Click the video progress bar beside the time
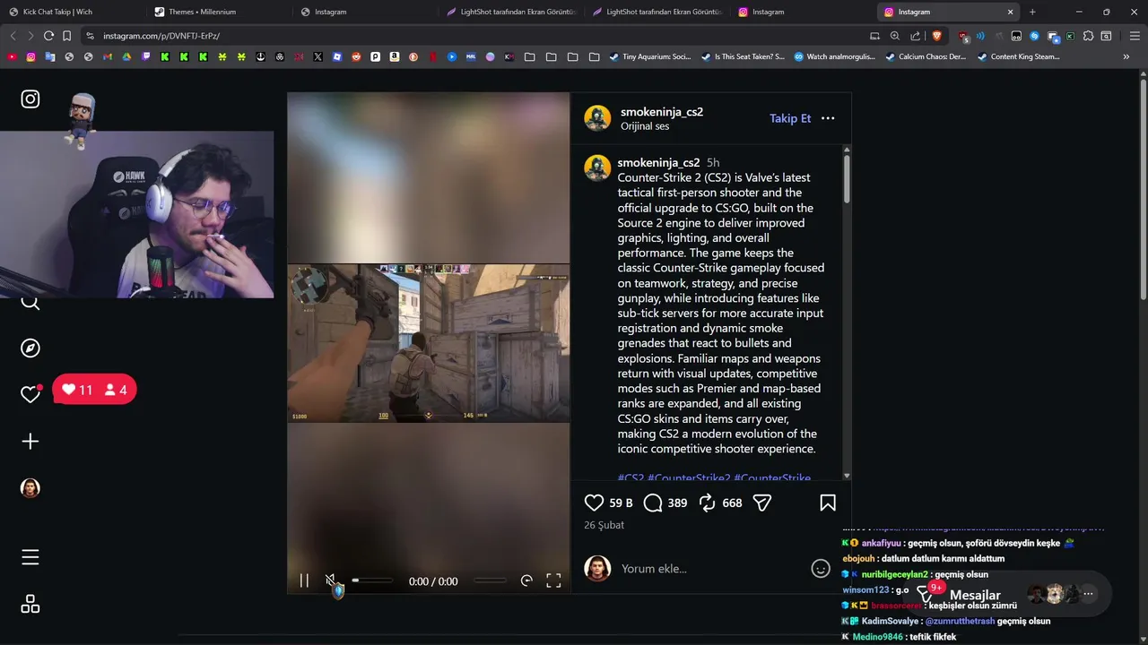This screenshot has width=1148, height=645. 490,580
